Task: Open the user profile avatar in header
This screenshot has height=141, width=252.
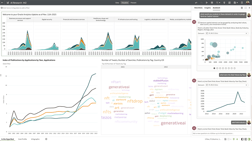Action: (x=248, y=2)
